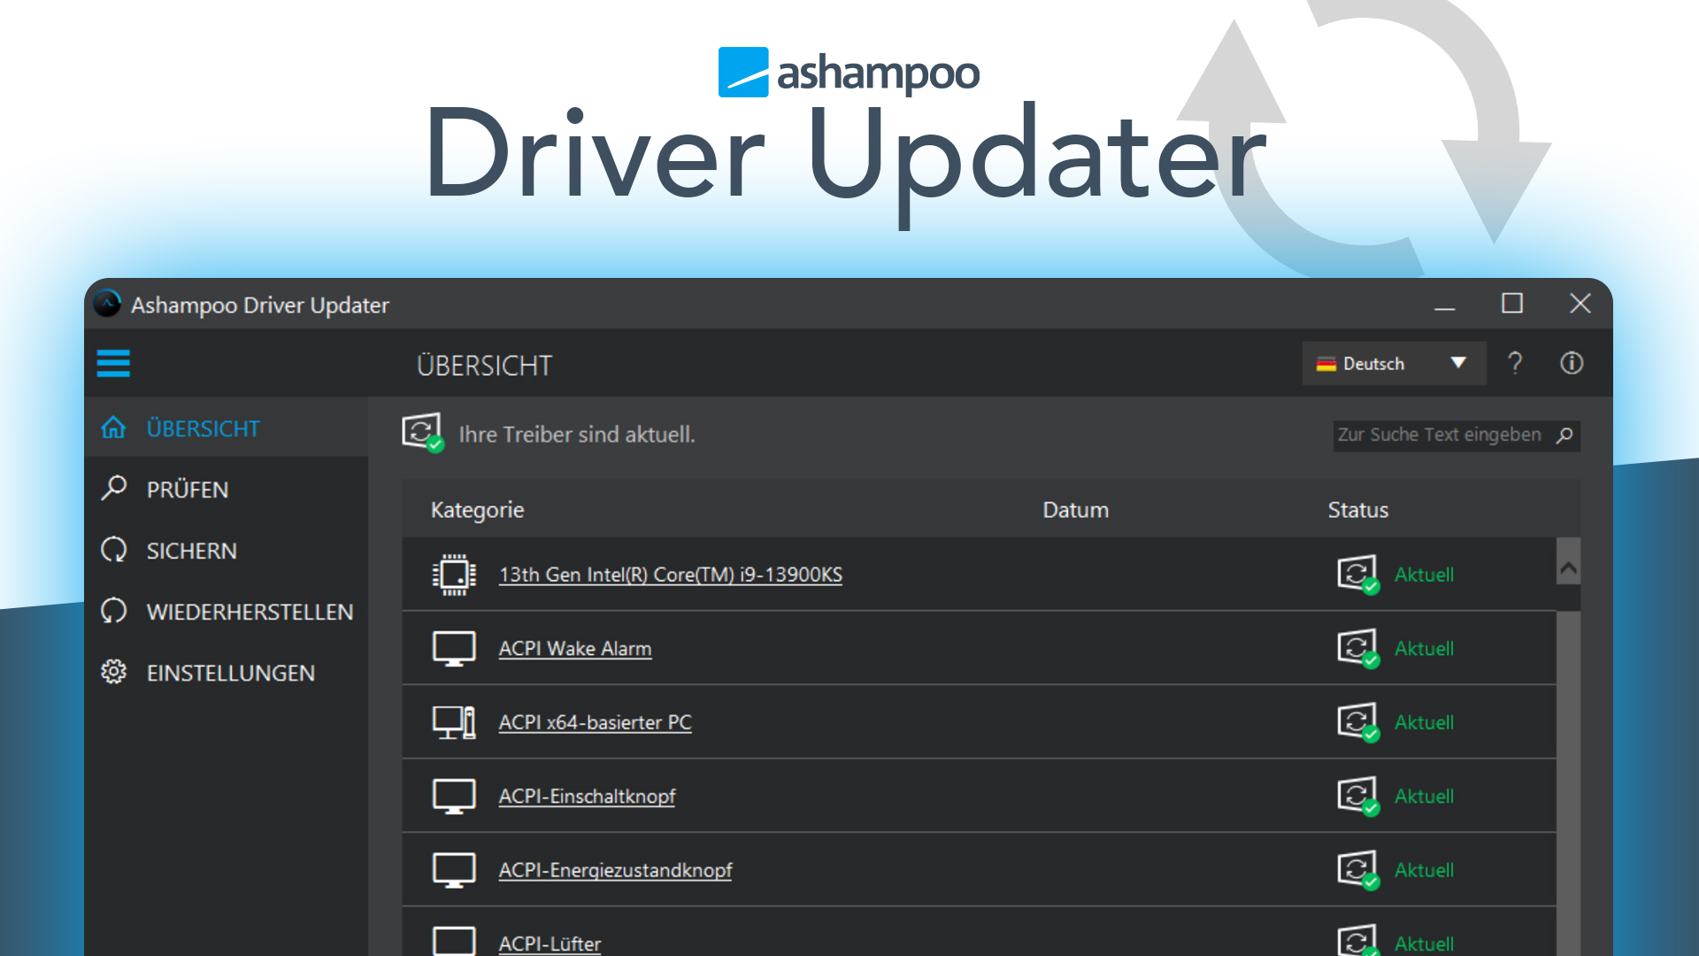
Task: Select the restore icon next to WIEDERHERSTELLEN
Action: (x=114, y=610)
